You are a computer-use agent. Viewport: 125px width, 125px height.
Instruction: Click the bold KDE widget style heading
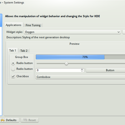pos(52,16)
